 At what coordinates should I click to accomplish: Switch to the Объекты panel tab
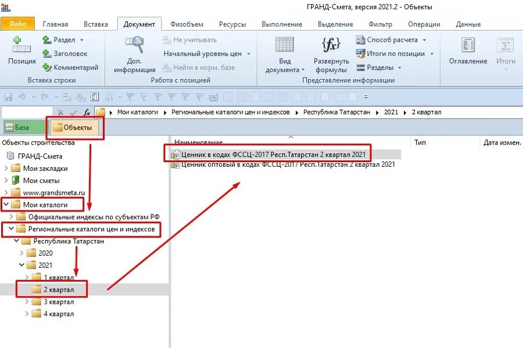[74, 127]
